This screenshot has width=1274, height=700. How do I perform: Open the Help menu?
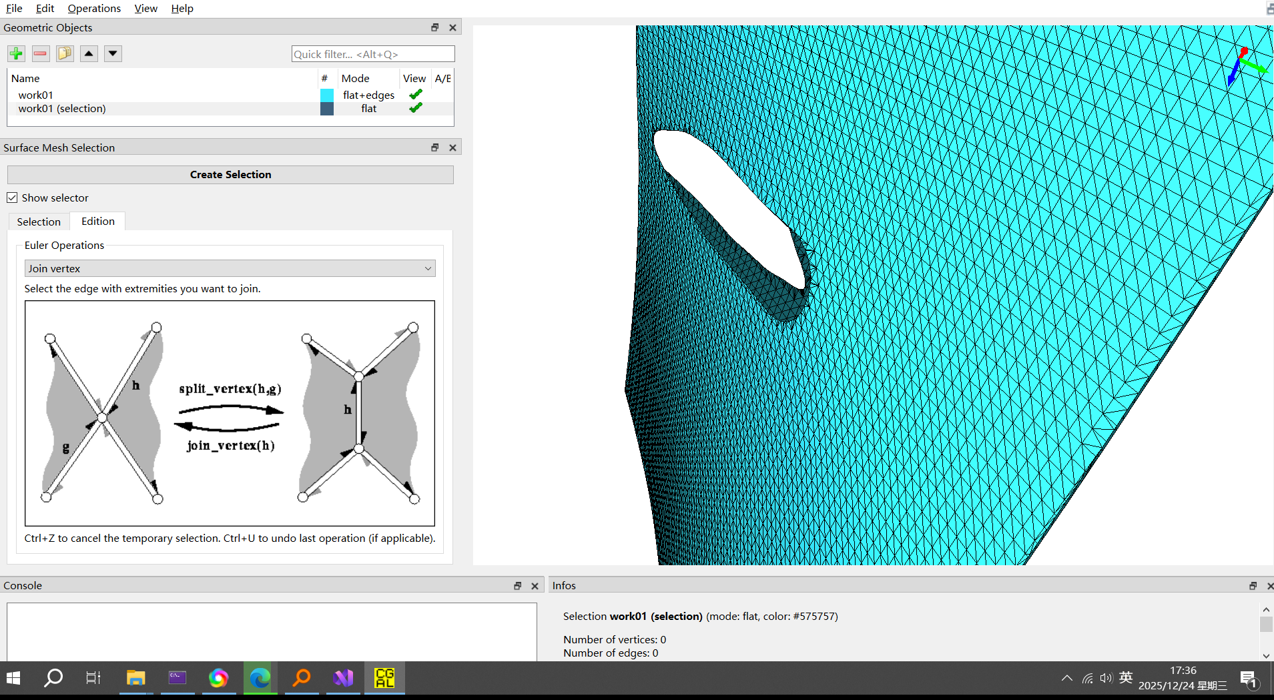pyautogui.click(x=182, y=8)
